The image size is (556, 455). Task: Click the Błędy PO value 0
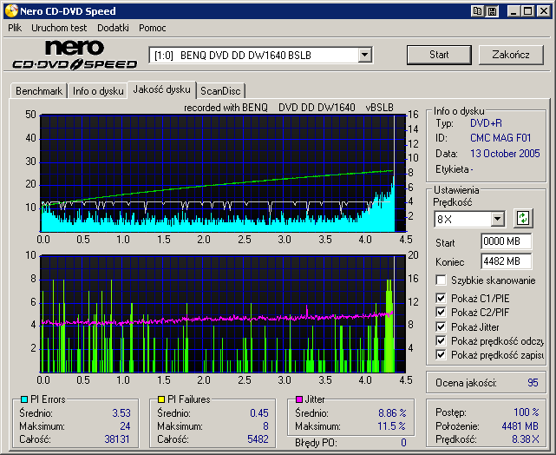[403, 443]
